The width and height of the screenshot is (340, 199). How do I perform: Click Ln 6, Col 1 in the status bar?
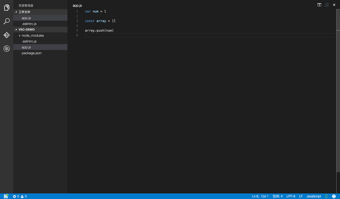point(260,196)
